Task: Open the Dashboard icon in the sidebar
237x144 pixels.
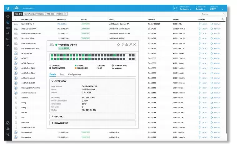Action: point(8,16)
